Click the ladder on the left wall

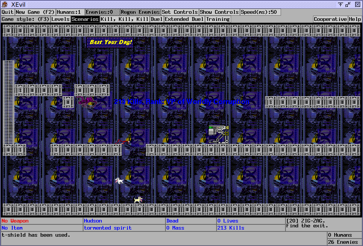click(x=9, y=102)
